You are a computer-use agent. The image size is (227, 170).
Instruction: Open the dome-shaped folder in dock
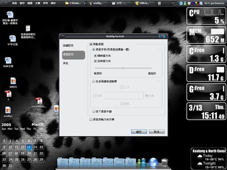pyautogui.click(x=108, y=162)
